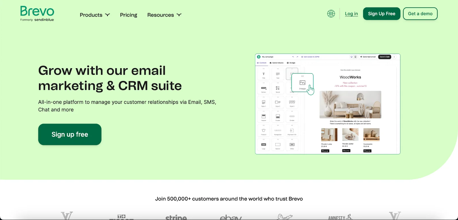Click the Get a demo button
Viewport: 458px width, 220px height.
(x=420, y=14)
